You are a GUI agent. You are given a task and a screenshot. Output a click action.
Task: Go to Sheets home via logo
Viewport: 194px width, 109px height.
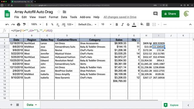pyautogui.click(x=7, y=14)
